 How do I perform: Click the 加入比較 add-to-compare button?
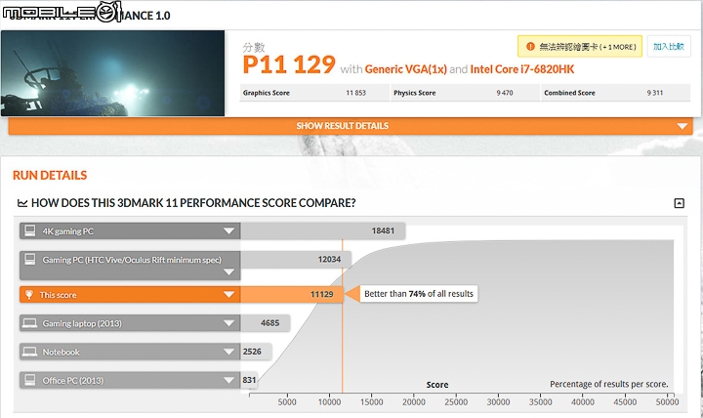pos(669,46)
